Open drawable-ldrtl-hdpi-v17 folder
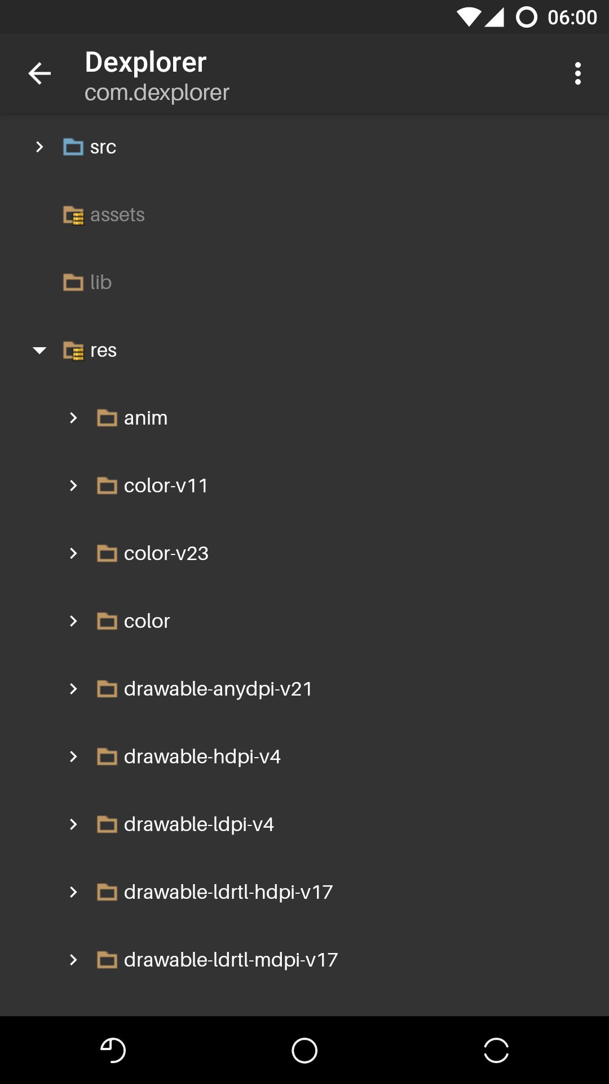Viewport: 609px width, 1084px height. tap(228, 892)
